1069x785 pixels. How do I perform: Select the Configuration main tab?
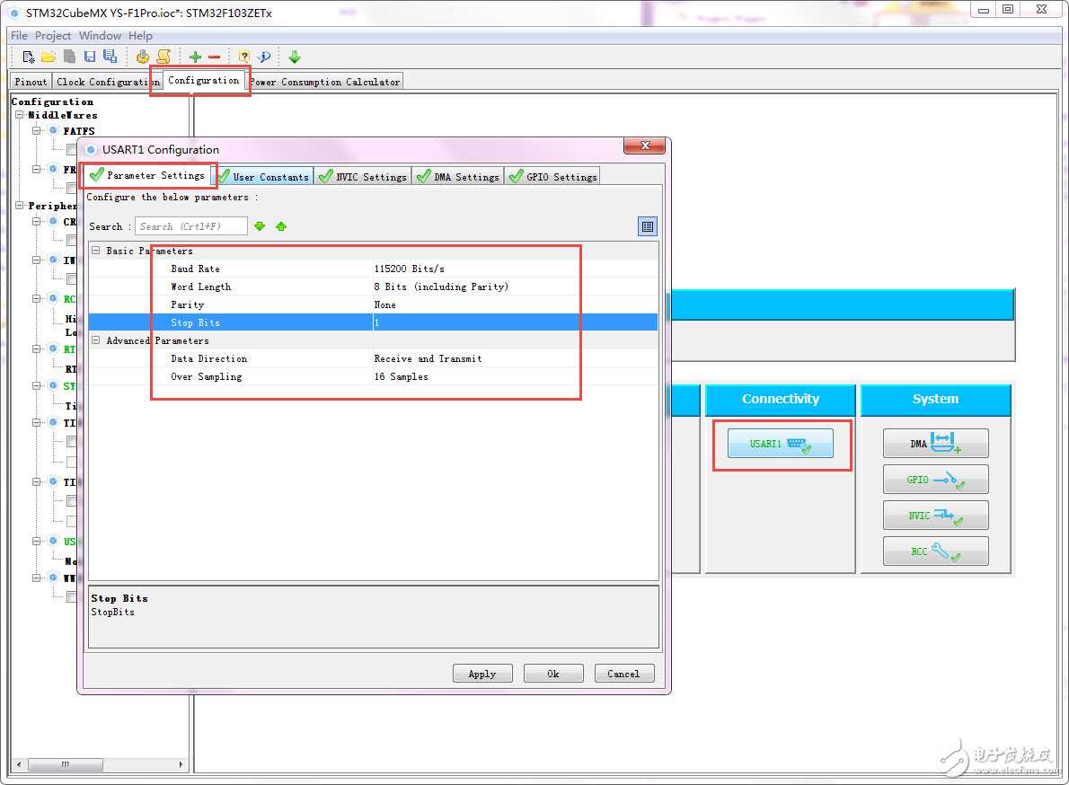(x=203, y=81)
